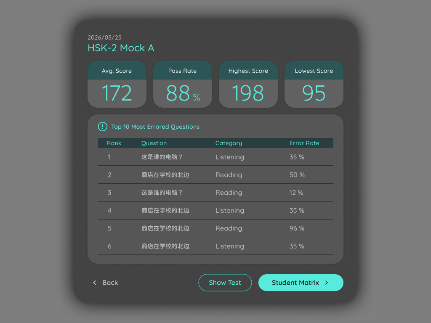Click the Rank column header
This screenshot has width=431, height=323.
[114, 143]
